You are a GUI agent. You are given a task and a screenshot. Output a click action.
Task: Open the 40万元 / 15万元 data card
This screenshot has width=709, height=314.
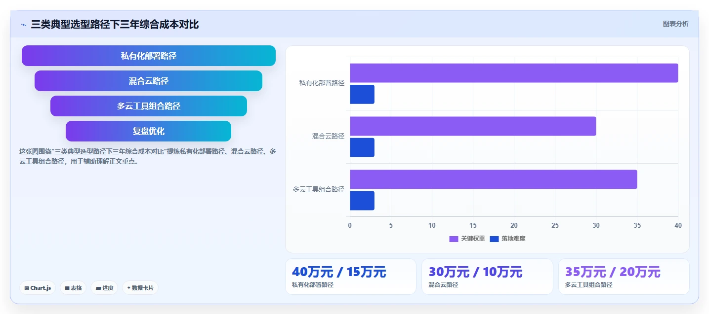(x=351, y=277)
